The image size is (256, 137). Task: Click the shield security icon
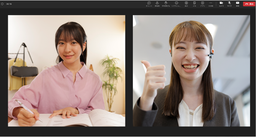[2, 4]
